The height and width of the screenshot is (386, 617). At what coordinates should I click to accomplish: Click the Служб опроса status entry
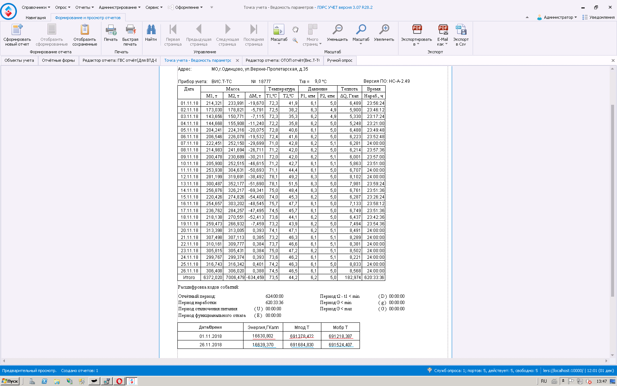482,371
